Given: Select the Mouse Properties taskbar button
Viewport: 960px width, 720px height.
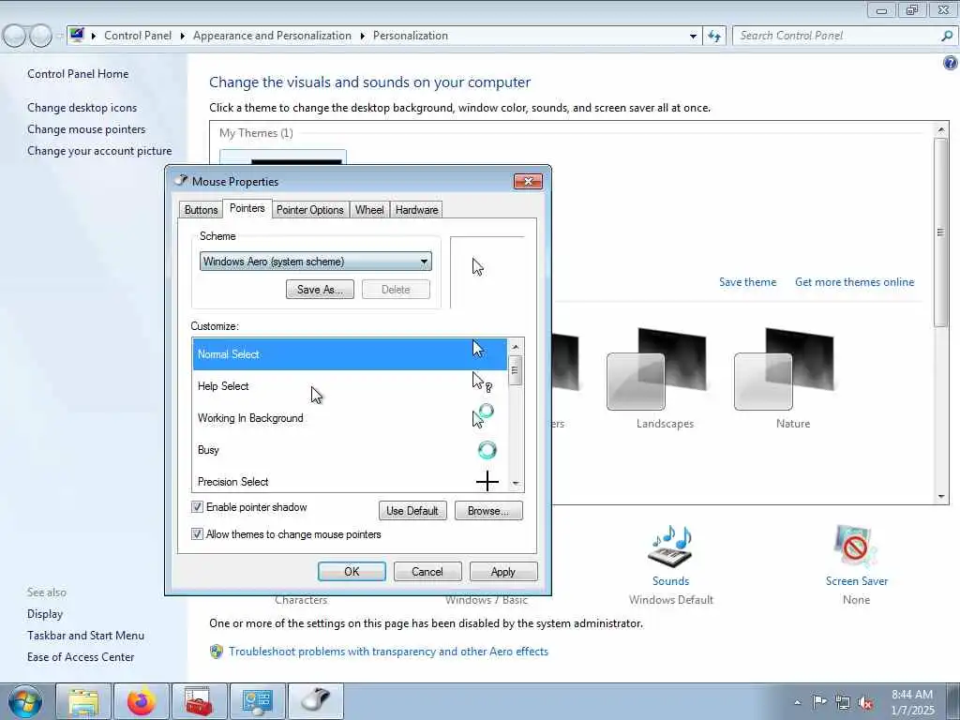Looking at the screenshot, I should [x=315, y=701].
